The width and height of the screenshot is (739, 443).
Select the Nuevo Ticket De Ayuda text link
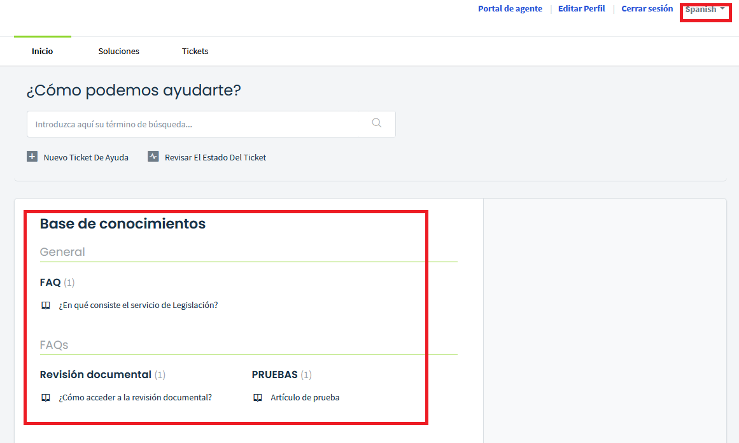pyautogui.click(x=86, y=157)
